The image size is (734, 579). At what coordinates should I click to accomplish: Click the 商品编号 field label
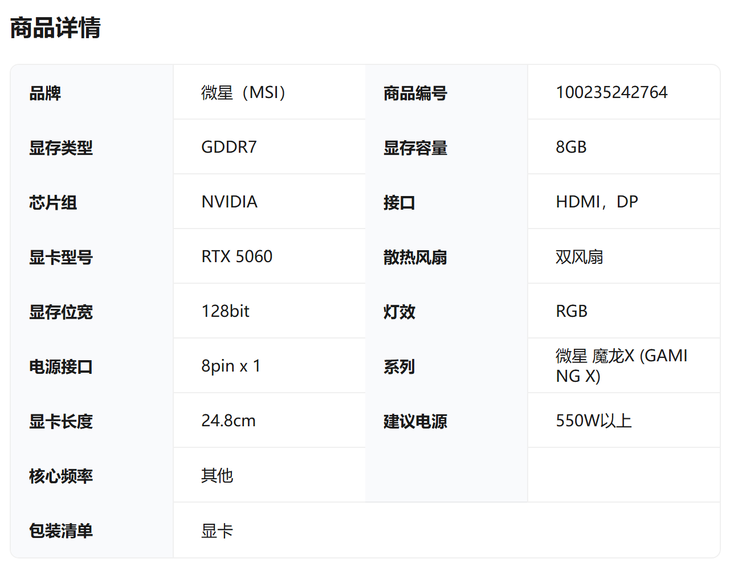pyautogui.click(x=415, y=93)
